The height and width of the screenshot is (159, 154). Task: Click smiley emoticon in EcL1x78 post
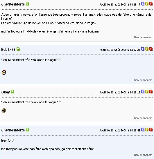click(x=4, y=73)
